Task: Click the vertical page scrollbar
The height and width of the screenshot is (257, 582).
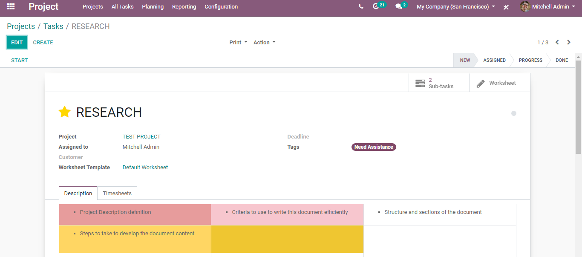Action: pyautogui.click(x=578, y=107)
